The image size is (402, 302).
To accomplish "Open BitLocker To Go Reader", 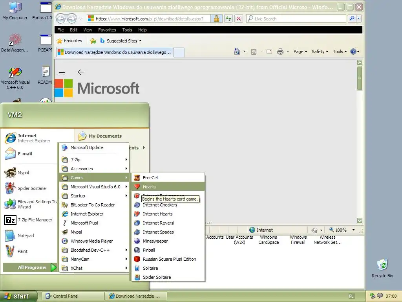I will pyautogui.click(x=94, y=205).
